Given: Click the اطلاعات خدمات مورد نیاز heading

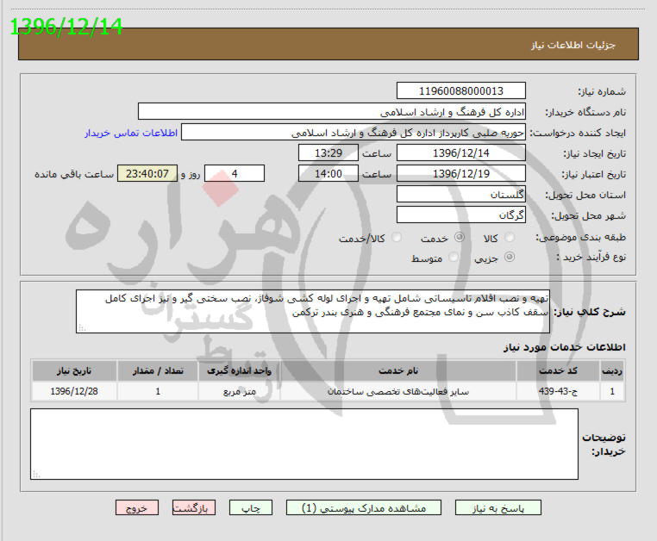Looking at the screenshot, I should tap(564, 347).
